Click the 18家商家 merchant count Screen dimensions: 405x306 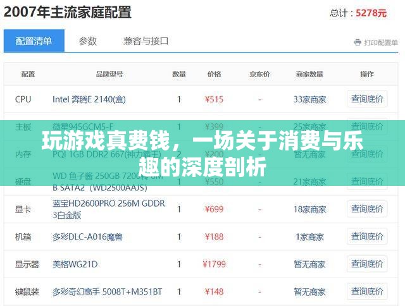click(x=309, y=209)
